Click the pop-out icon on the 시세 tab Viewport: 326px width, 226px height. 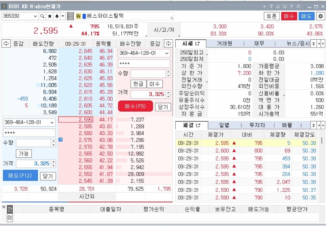[x=198, y=44]
